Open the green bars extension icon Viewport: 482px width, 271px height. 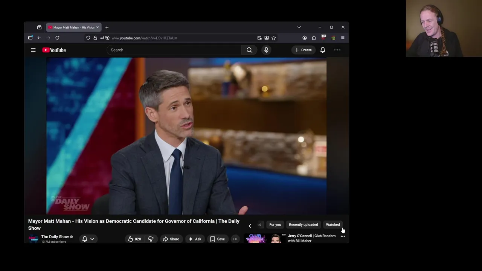click(x=333, y=38)
